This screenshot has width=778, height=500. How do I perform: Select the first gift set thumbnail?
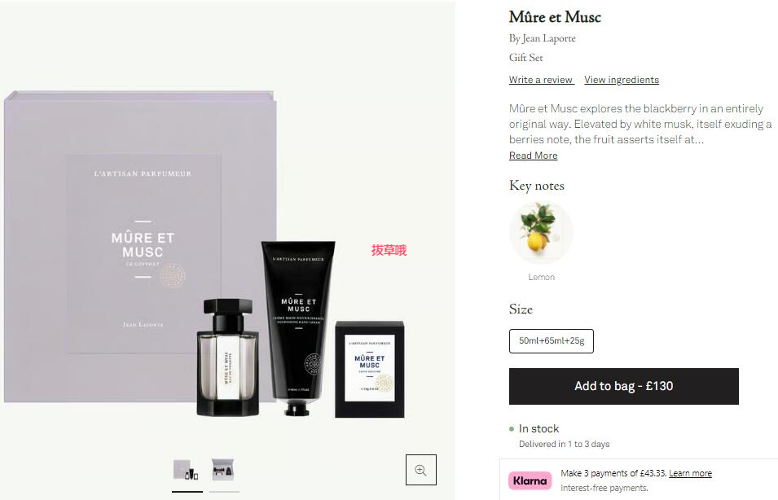[186, 469]
